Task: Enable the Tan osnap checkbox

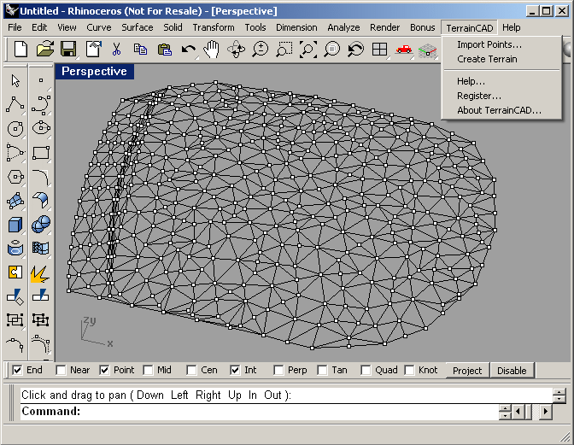Action: 322,370
